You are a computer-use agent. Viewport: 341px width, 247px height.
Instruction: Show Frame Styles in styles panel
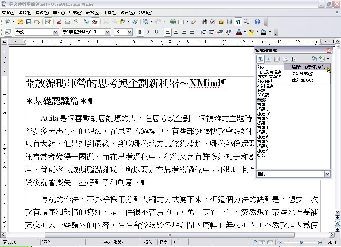pos(277,59)
